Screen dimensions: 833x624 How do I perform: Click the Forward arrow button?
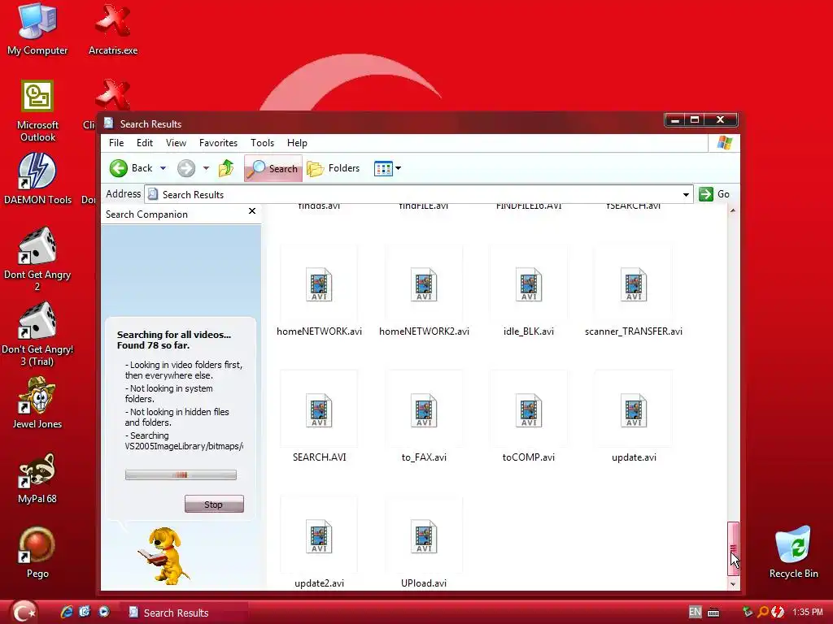point(186,168)
